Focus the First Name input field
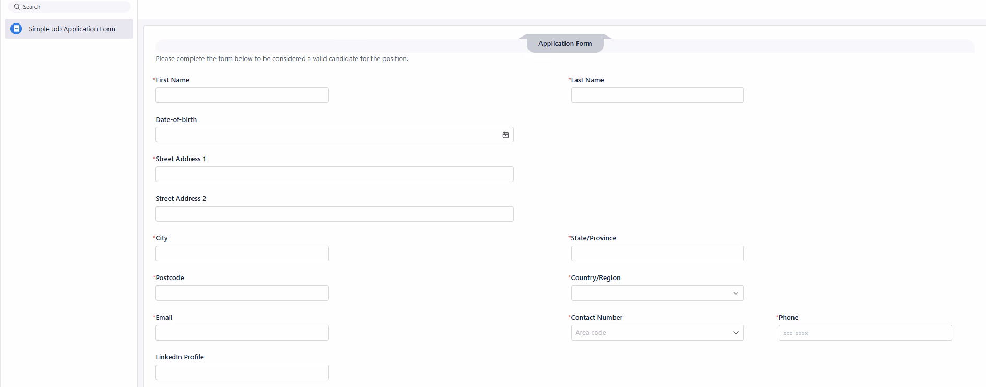This screenshot has width=986, height=387. 242,95
